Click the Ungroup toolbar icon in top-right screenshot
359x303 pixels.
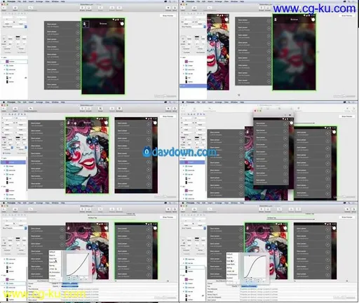(268, 8)
